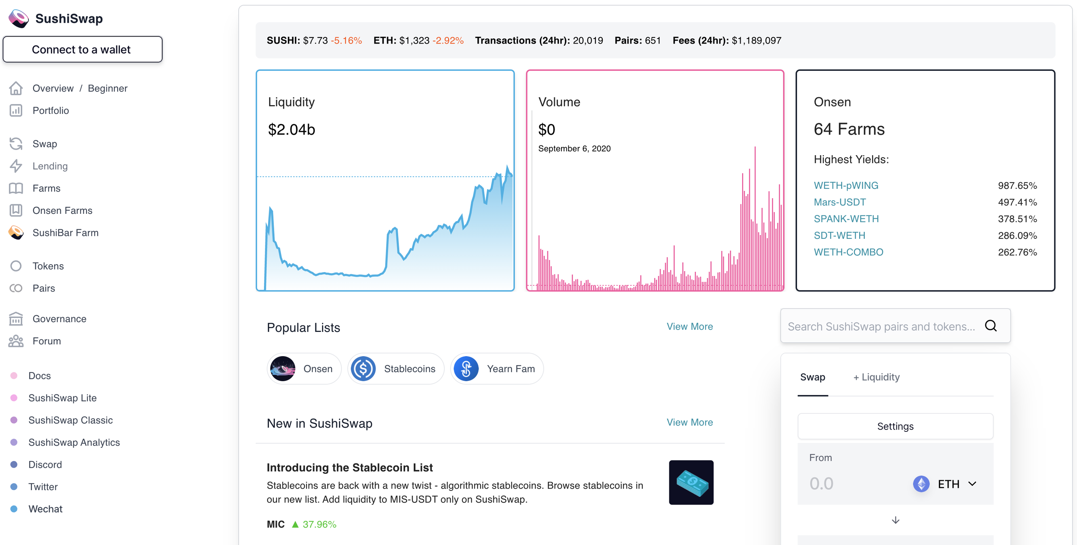Click the Overview home icon

[16, 88]
